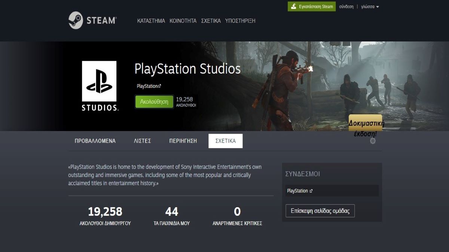The width and height of the screenshot is (449, 252).
Task: Visit the group page via Επίσκεψη σελίδας ομάδας
Action: [x=320, y=210]
